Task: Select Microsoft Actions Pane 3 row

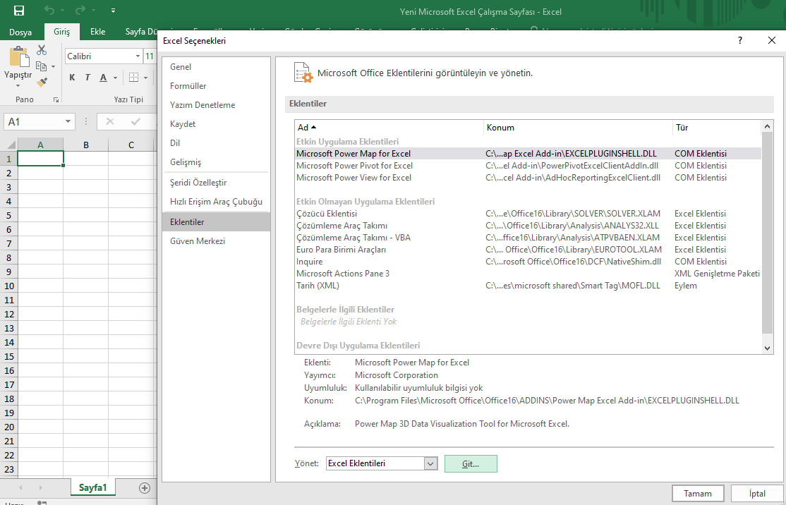Action: pos(528,274)
